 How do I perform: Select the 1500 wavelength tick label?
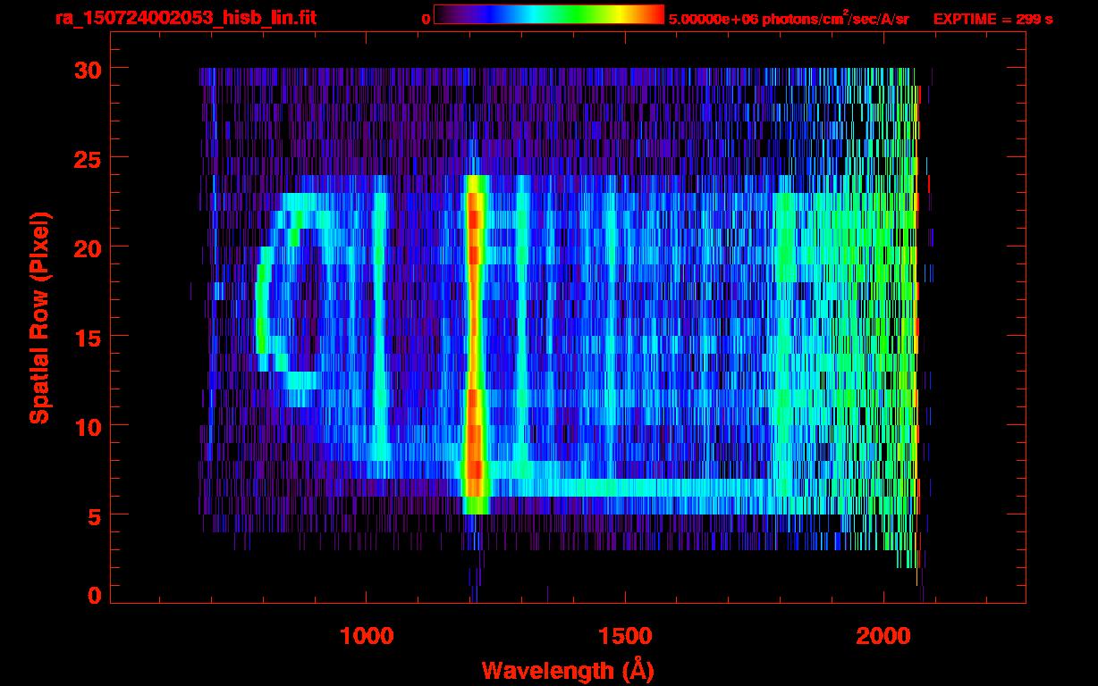coord(625,636)
